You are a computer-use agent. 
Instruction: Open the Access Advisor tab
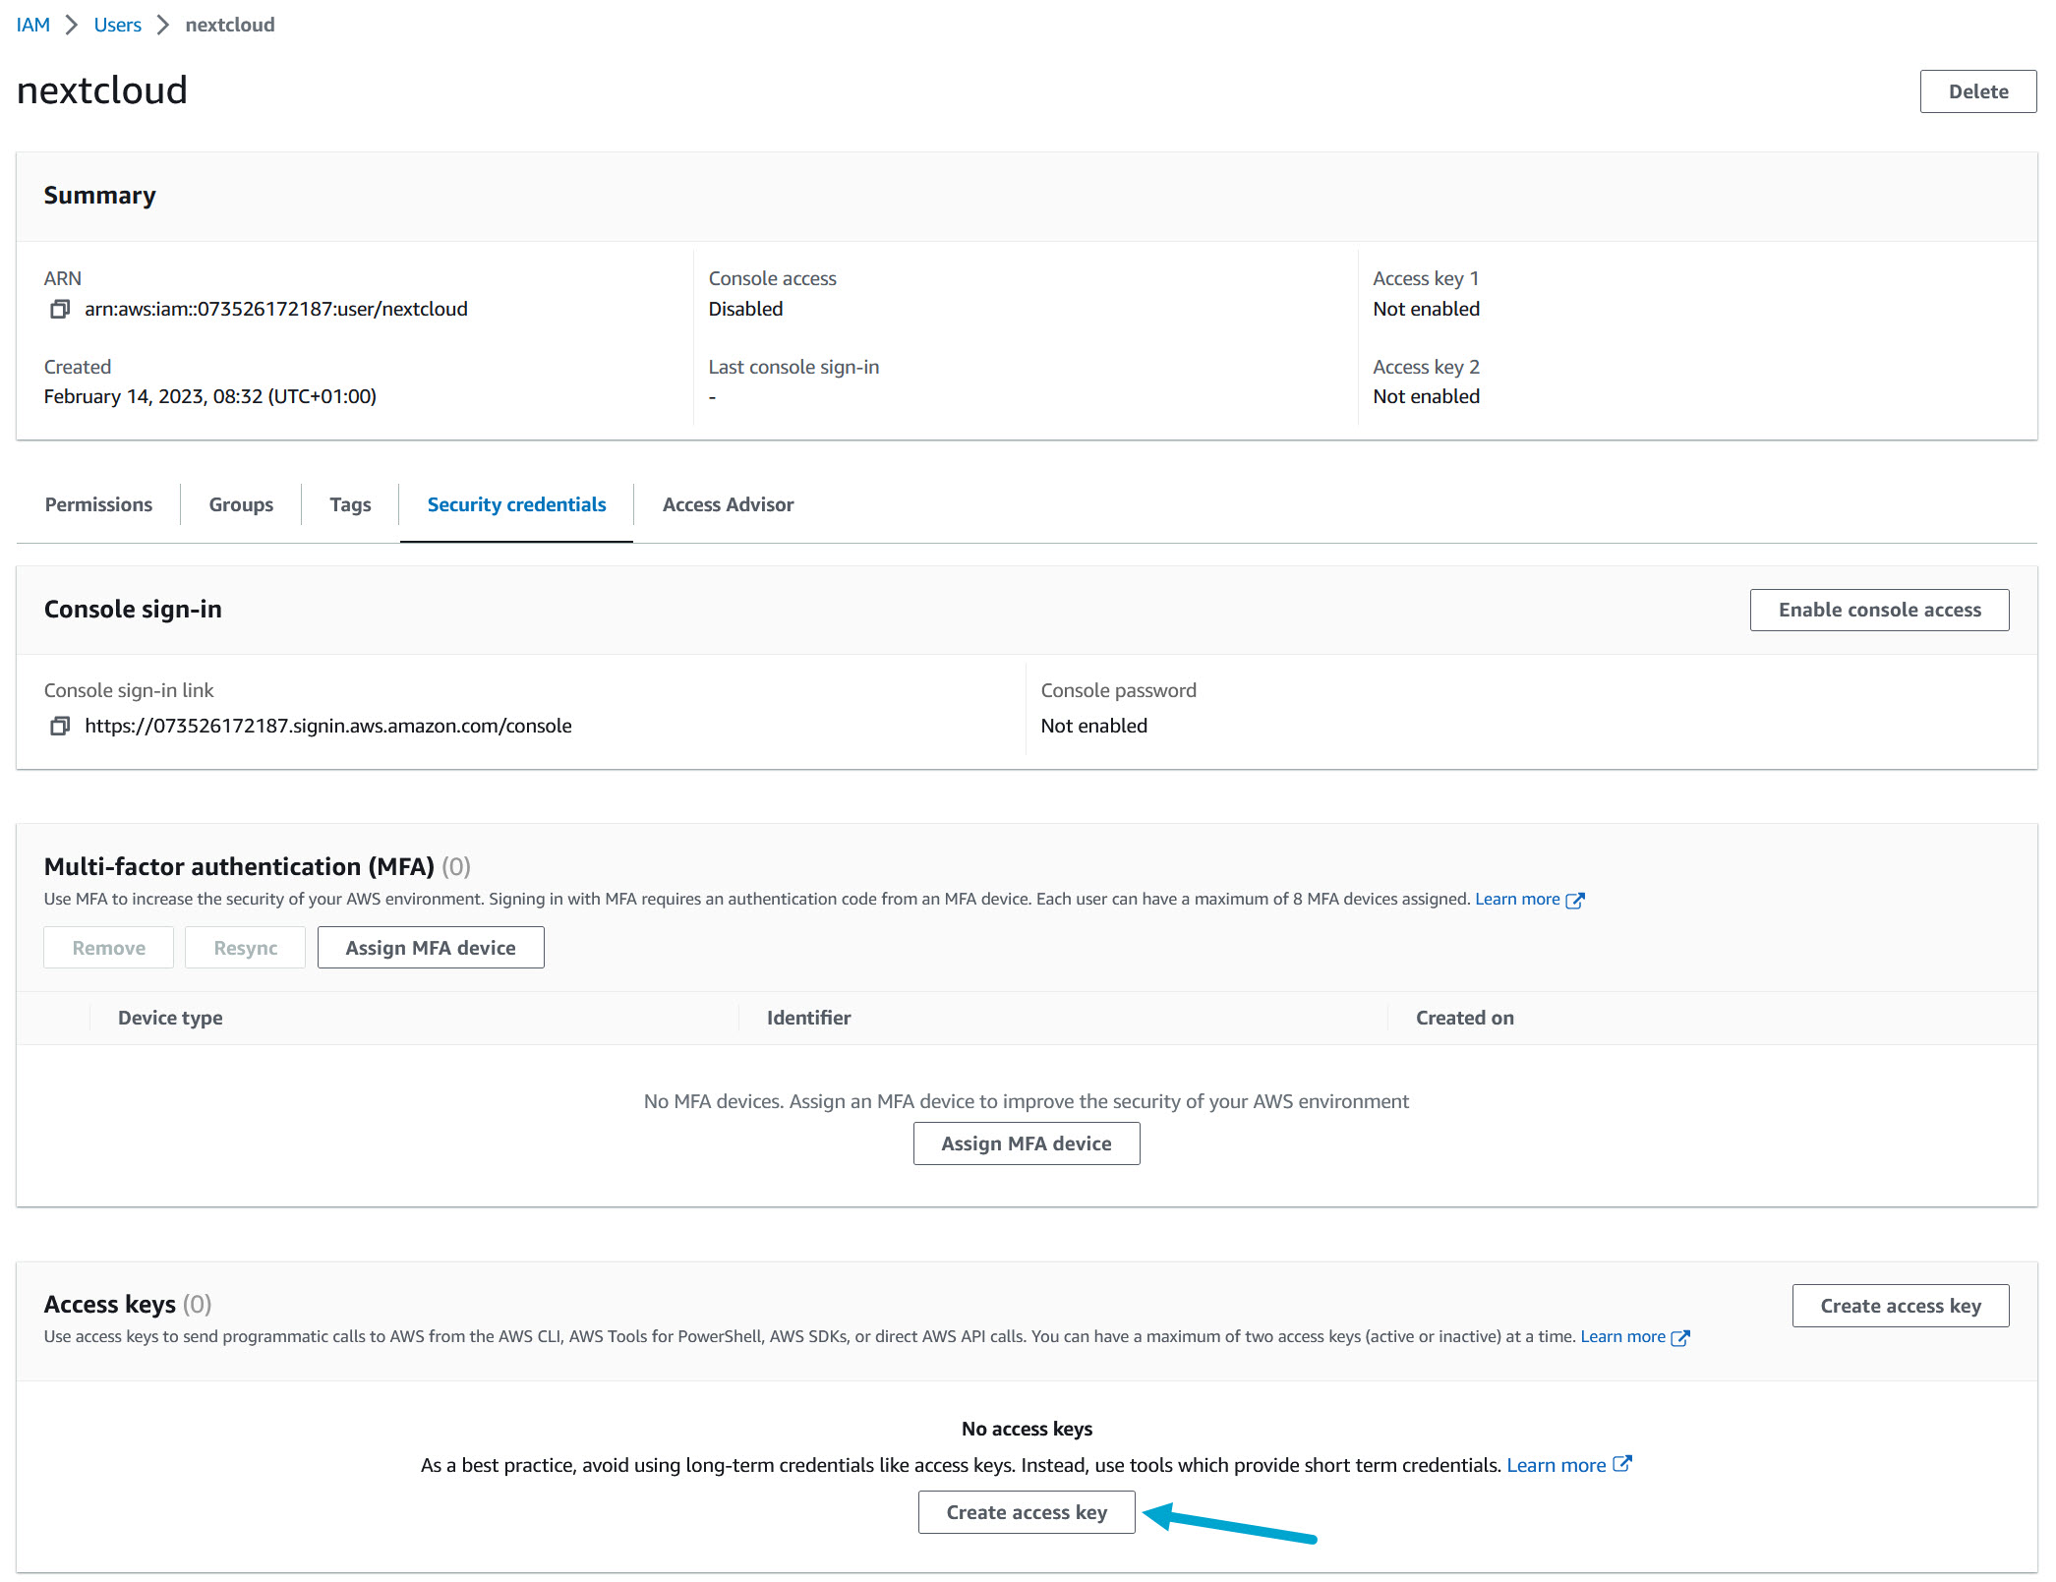coord(728,504)
